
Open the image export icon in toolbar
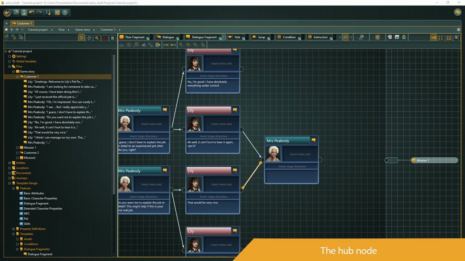coord(397,37)
